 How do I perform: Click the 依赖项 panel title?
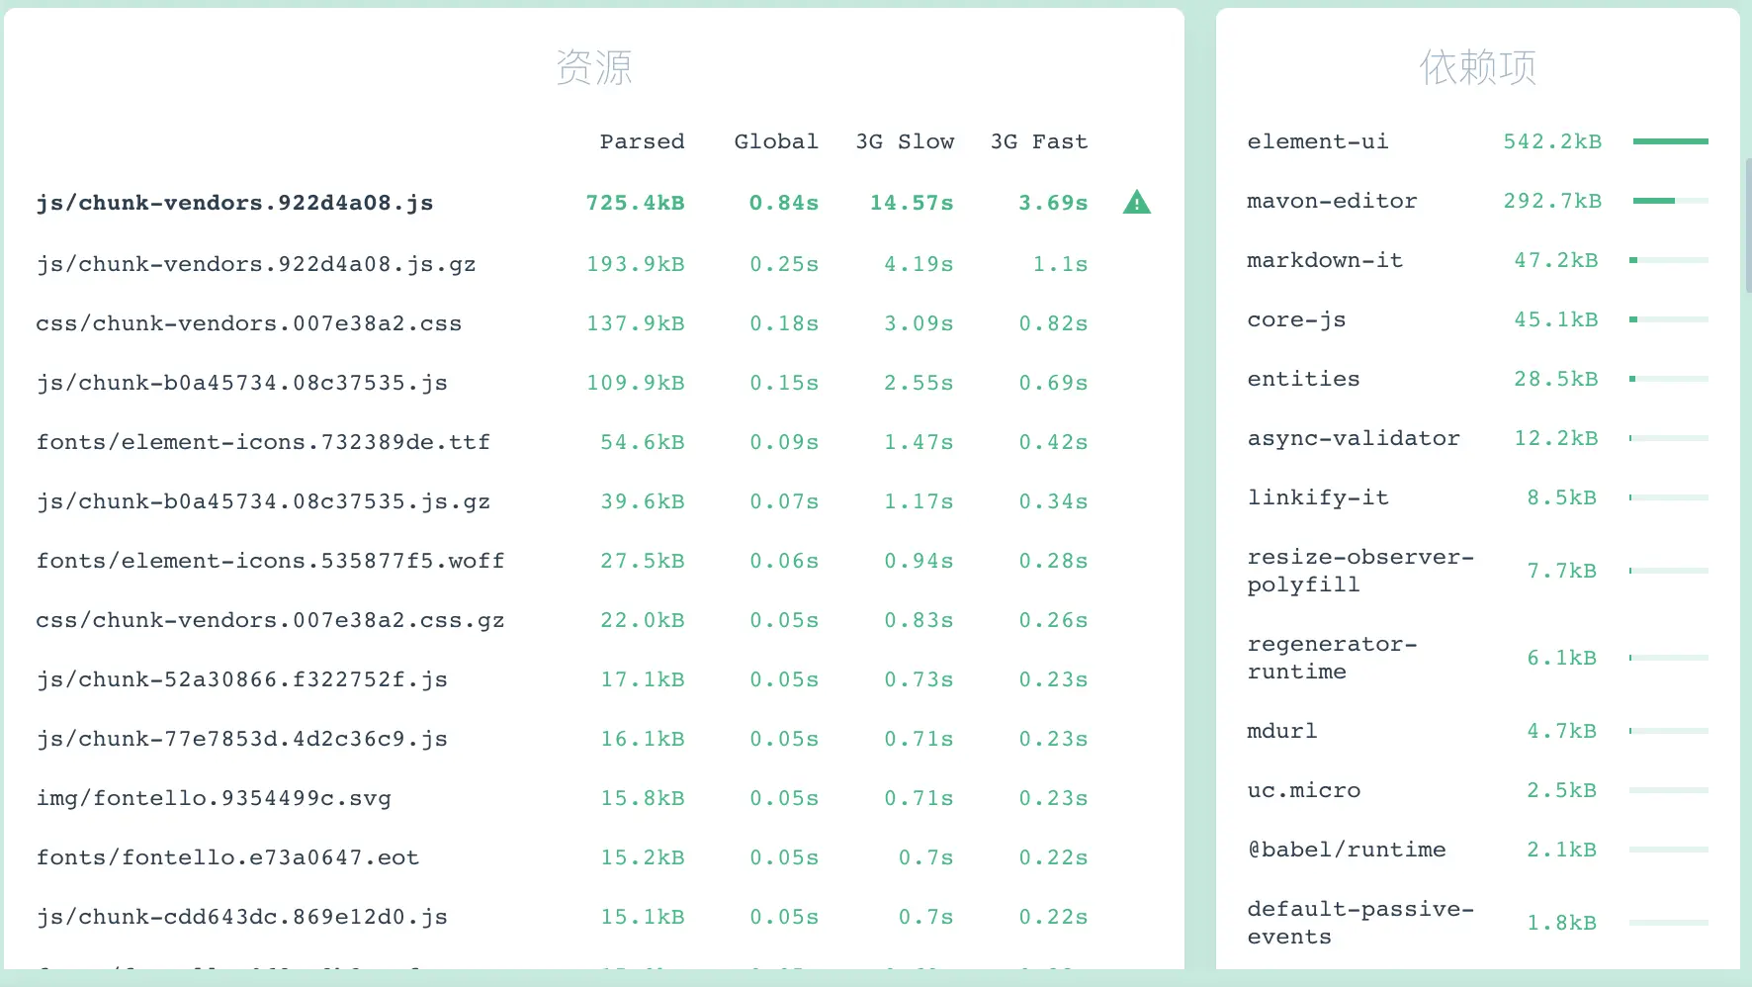[x=1478, y=67]
